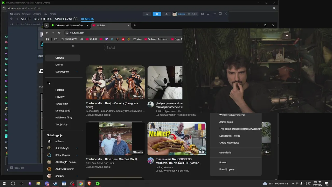Screen dimensions: 332x187
Task: Click the Steam announcements megaphone icon
Action: pyautogui.click(x=157, y=14)
